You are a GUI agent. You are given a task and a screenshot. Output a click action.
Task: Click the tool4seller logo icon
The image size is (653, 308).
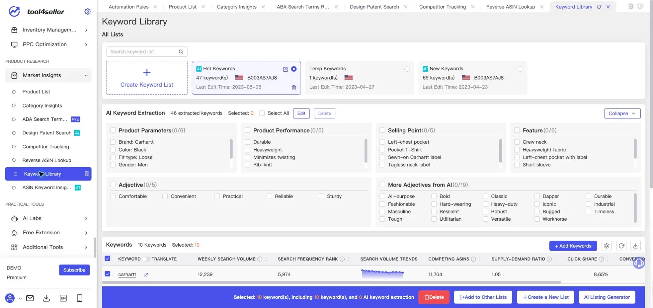point(14,11)
